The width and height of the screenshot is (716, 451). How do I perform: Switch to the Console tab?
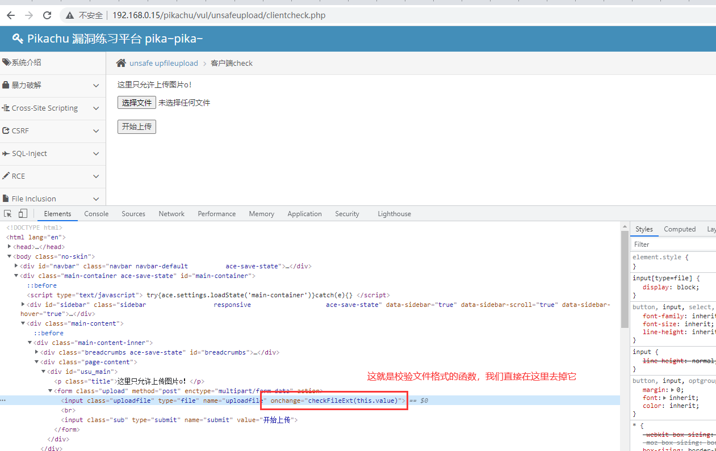pos(96,214)
